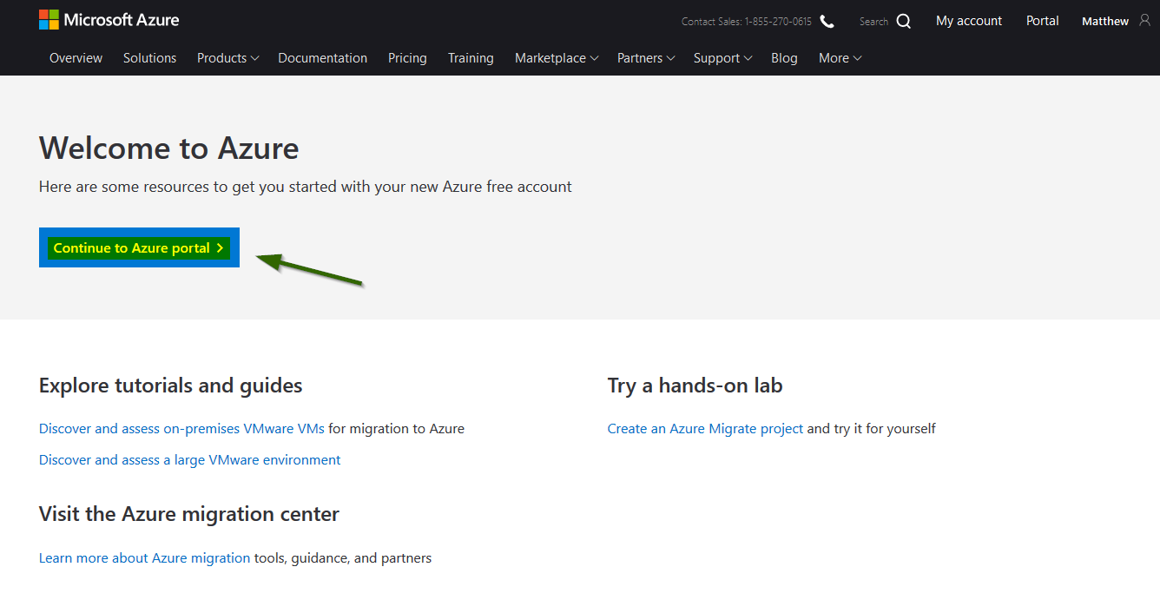The image size is (1160, 613).
Task: Select Overview in the top navigation
Action: click(x=76, y=57)
